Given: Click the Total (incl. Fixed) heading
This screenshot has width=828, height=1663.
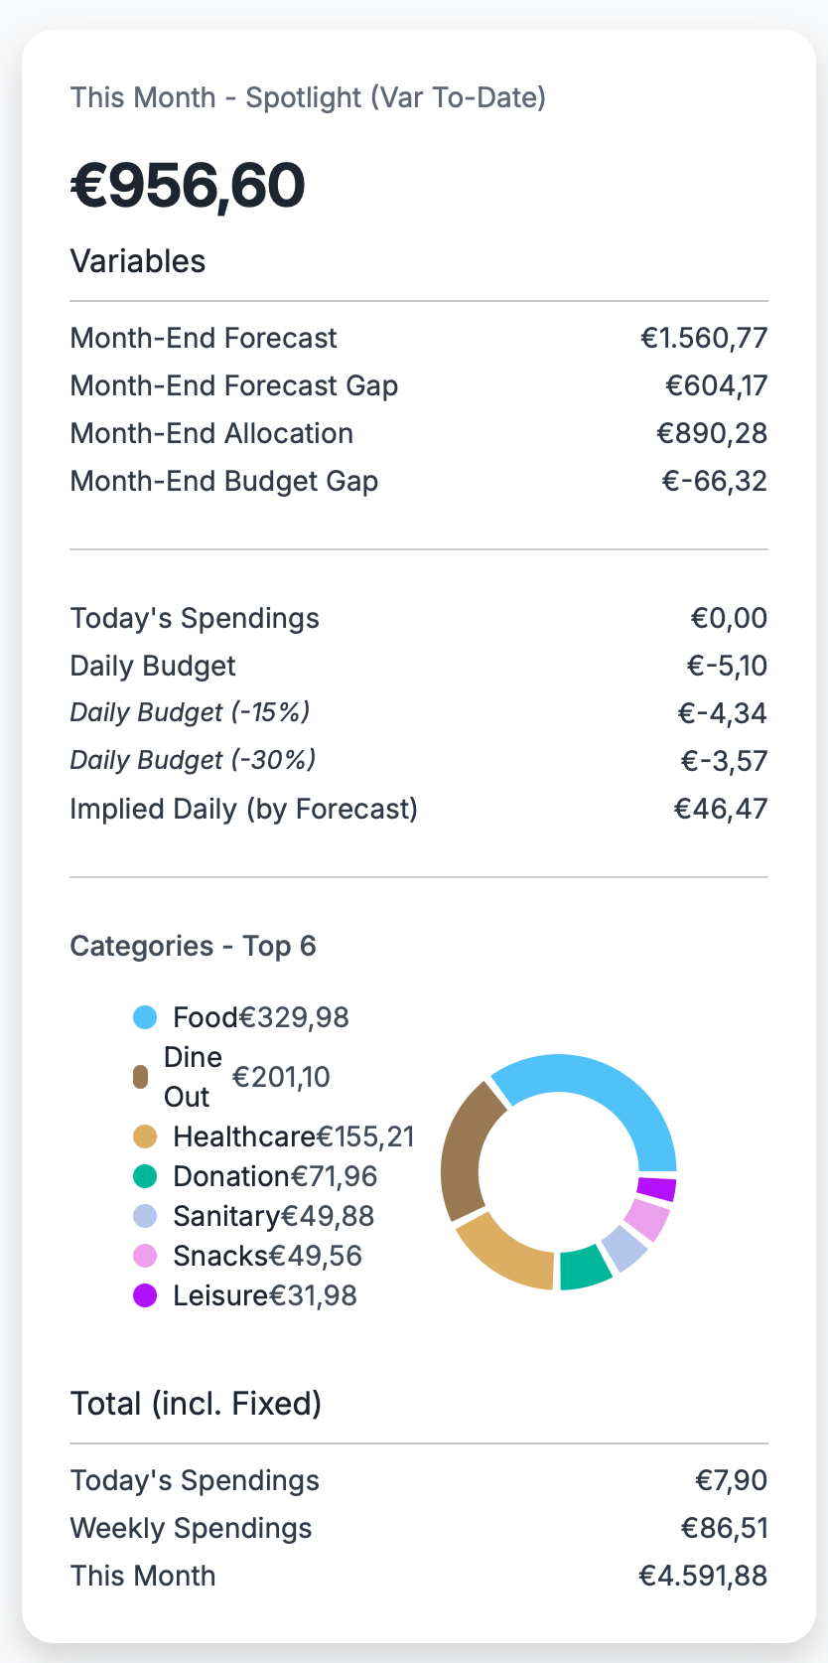Looking at the screenshot, I should click(x=196, y=1404).
